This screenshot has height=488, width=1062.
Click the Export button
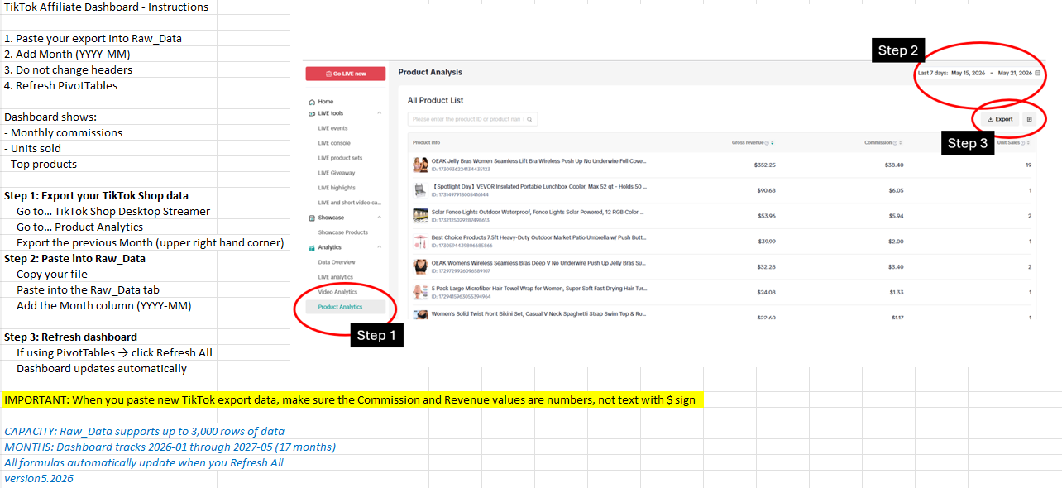(1000, 119)
